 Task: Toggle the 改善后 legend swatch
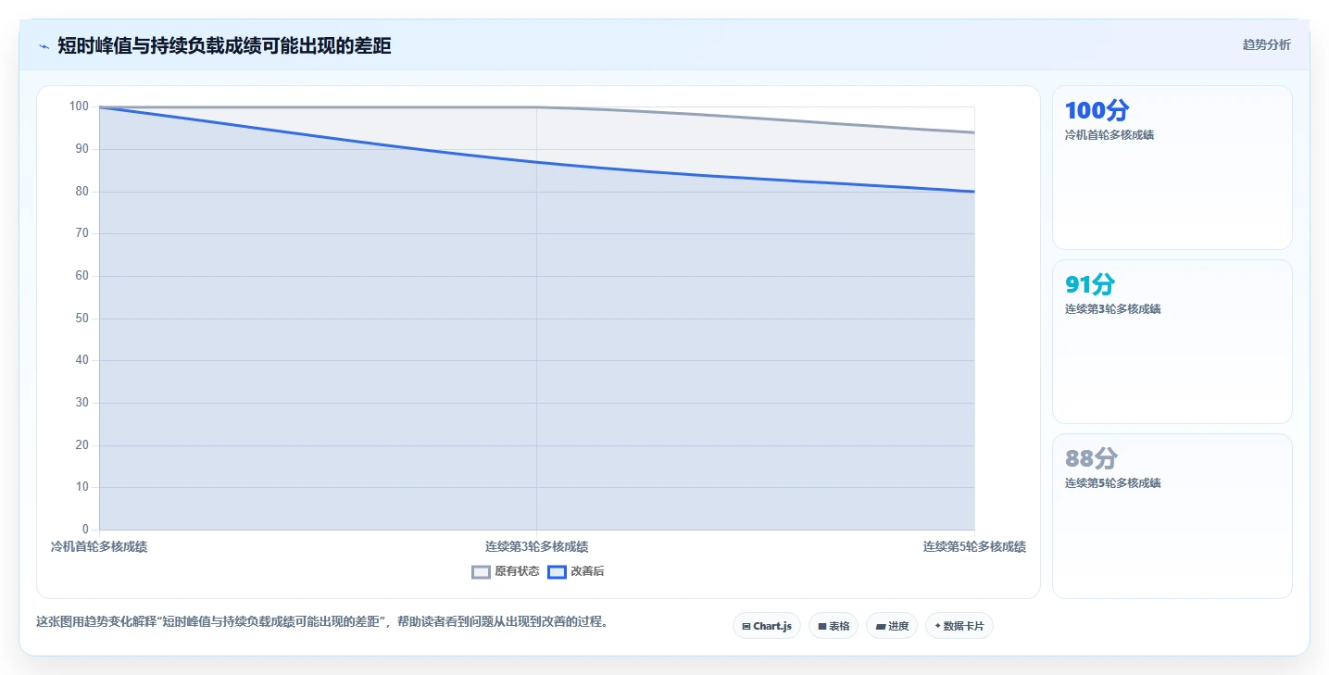pos(557,572)
